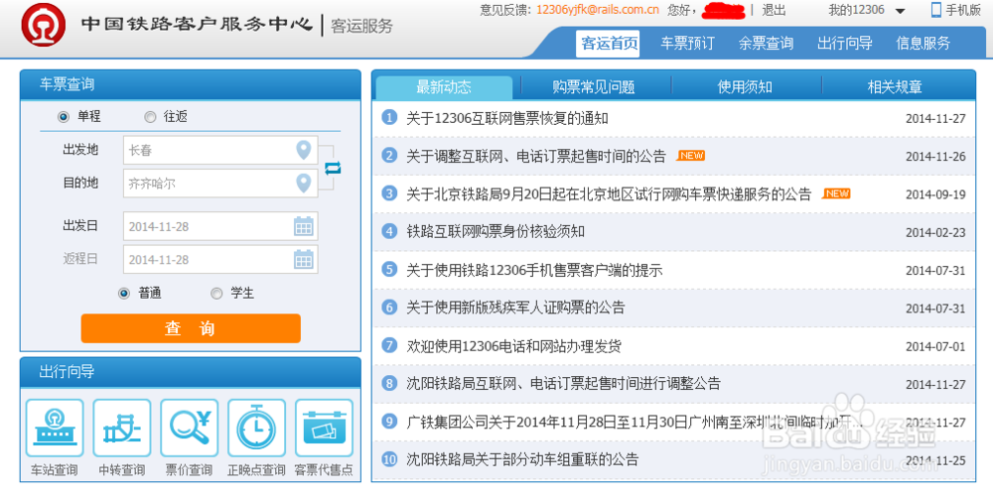Expand 我的12306 dropdown arrow
993x499 pixels.
(x=900, y=11)
